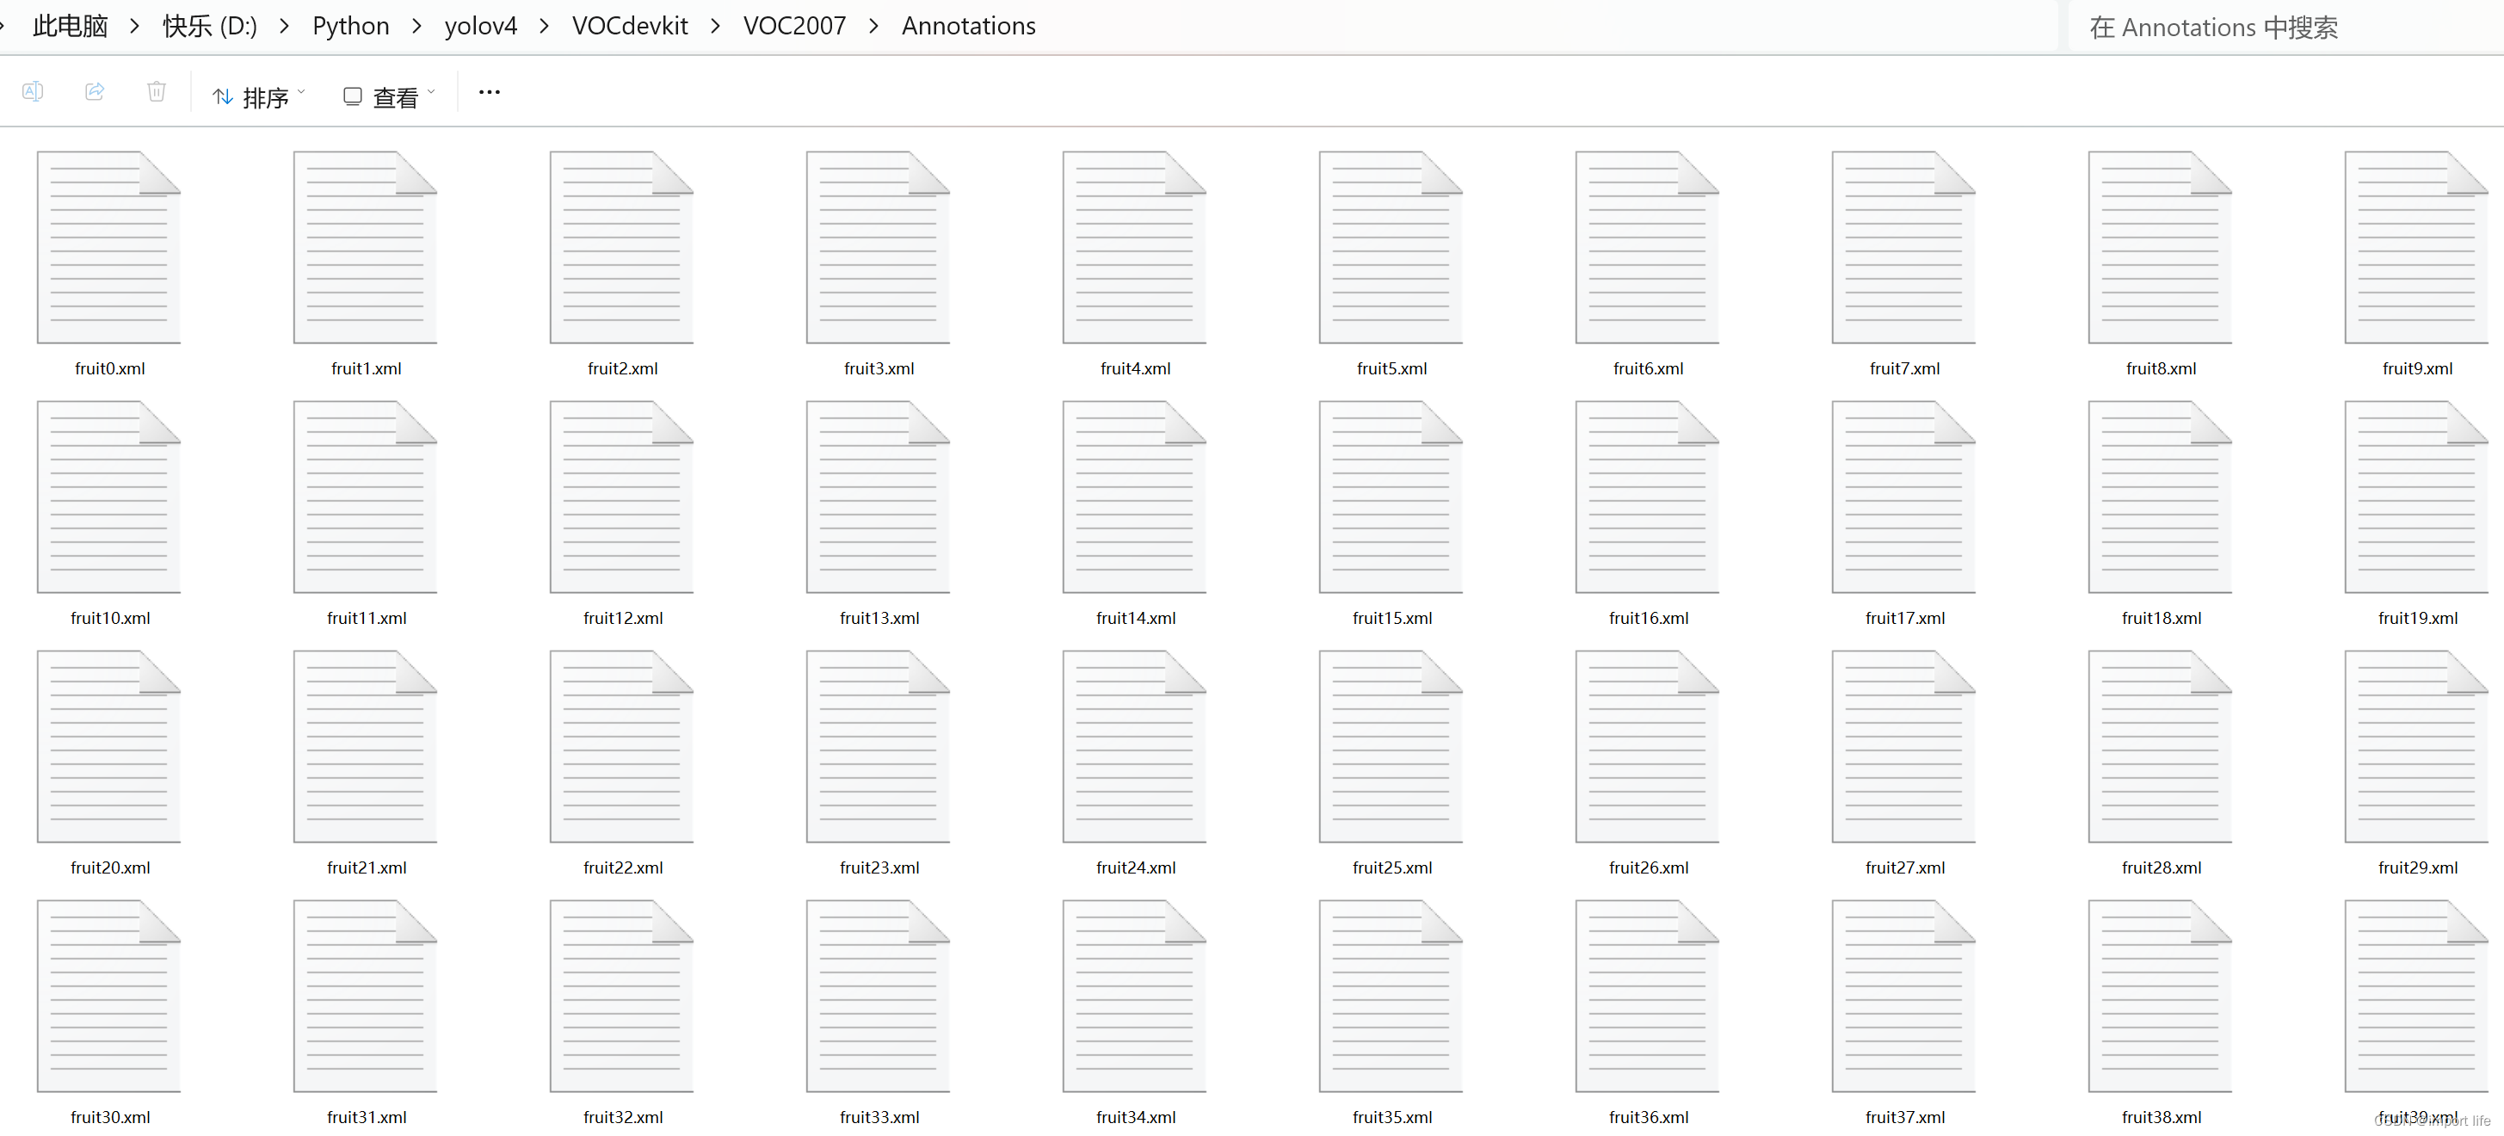Select the fruit33.xml file icon
The width and height of the screenshot is (2504, 1136).
pos(878,995)
